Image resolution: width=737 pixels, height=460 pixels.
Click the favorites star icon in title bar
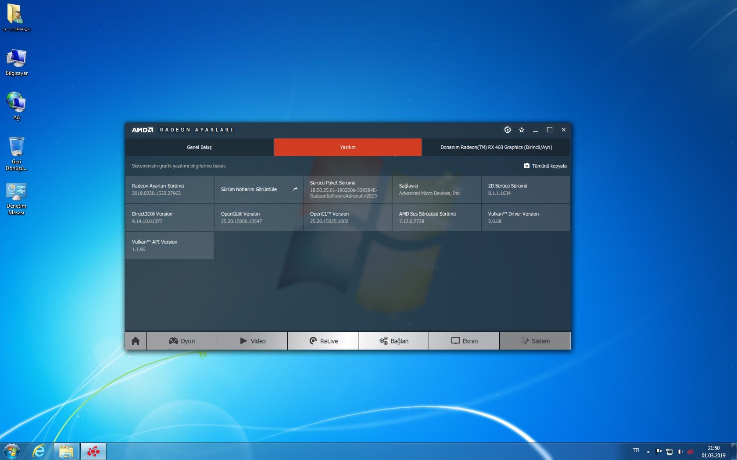(522, 130)
